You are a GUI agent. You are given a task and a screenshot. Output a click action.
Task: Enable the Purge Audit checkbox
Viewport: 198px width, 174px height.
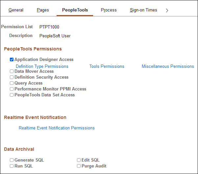(79, 166)
